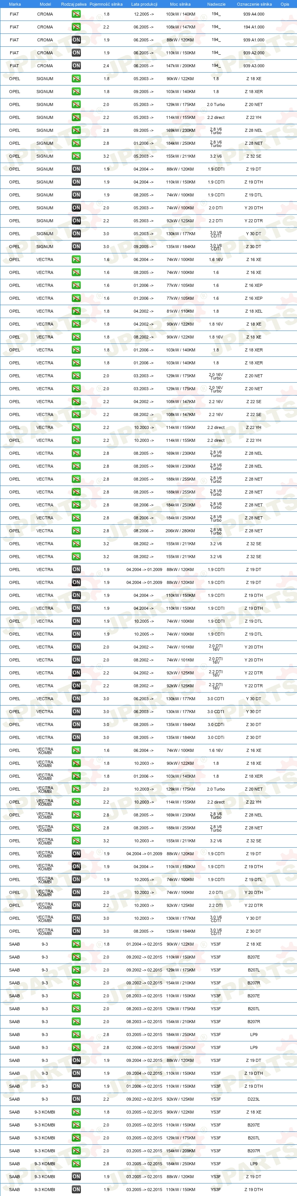This screenshot has width=297, height=1196.
Task: Click petrol icon in Vectra Kombi Z 32 SE row
Action: tap(76, 841)
